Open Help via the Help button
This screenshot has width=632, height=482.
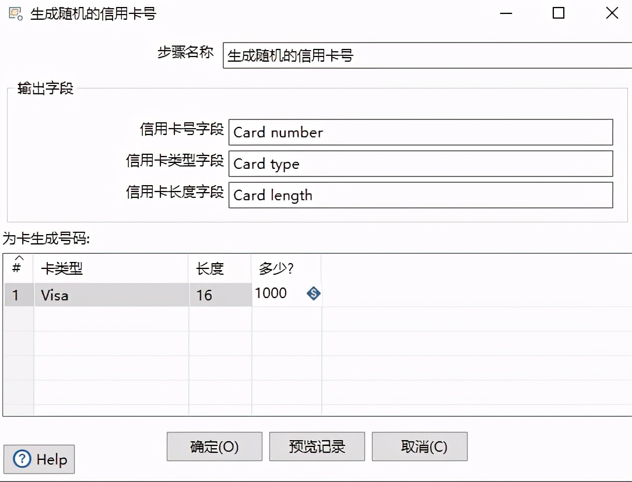coord(38,459)
